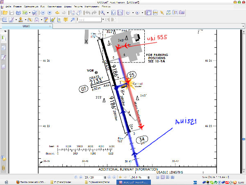Open the tab list dropdown at right
This screenshot has height=185, width=246.
coord(243,26)
